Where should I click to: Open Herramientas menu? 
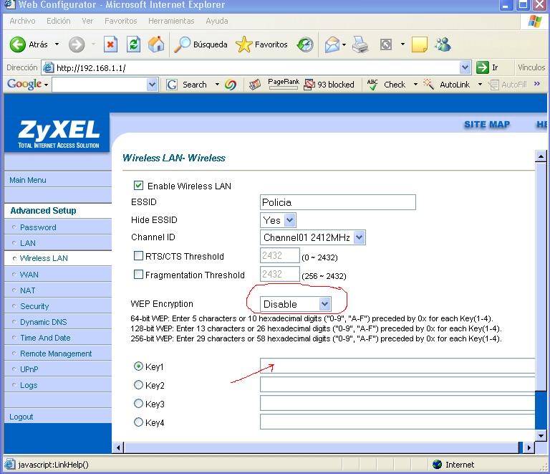[x=171, y=21]
